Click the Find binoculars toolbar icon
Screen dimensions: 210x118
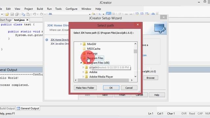point(50,14)
